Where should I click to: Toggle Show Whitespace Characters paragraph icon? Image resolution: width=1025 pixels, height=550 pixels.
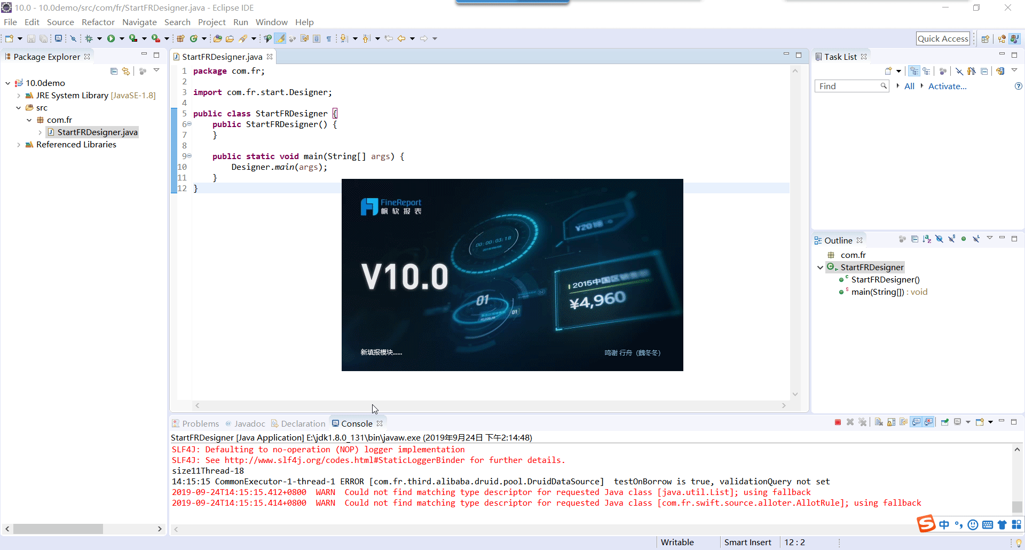click(329, 38)
